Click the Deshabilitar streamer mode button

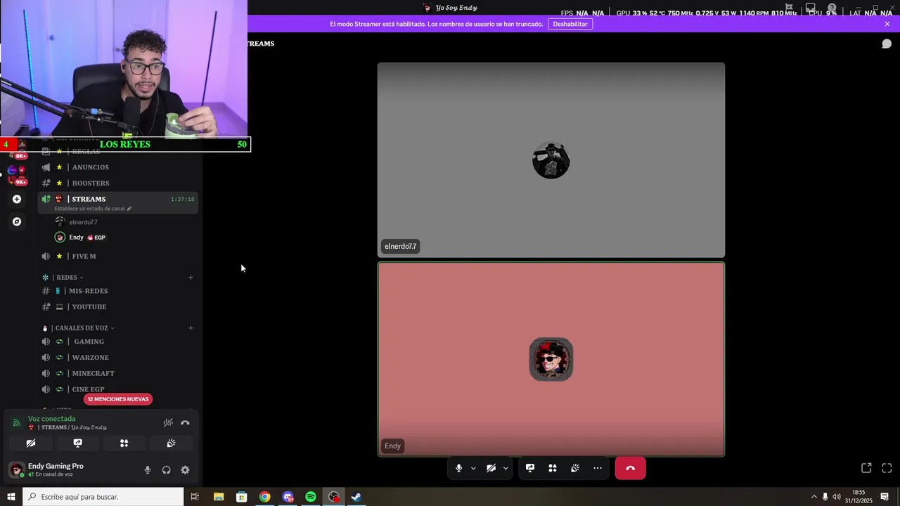[570, 24]
